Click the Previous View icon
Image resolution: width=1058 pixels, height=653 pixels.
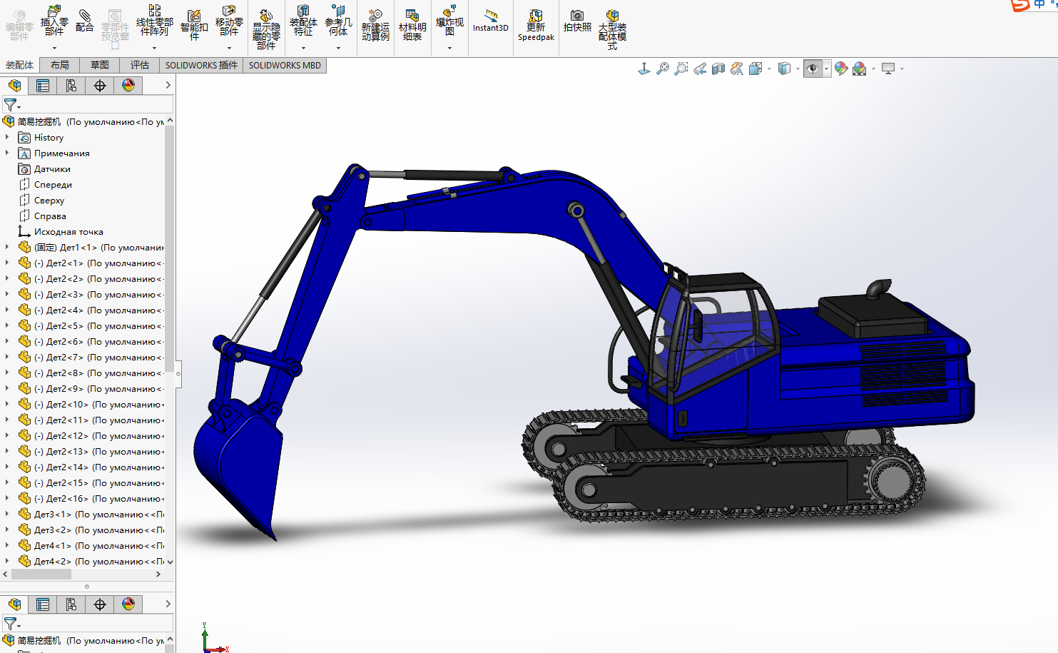(x=700, y=69)
